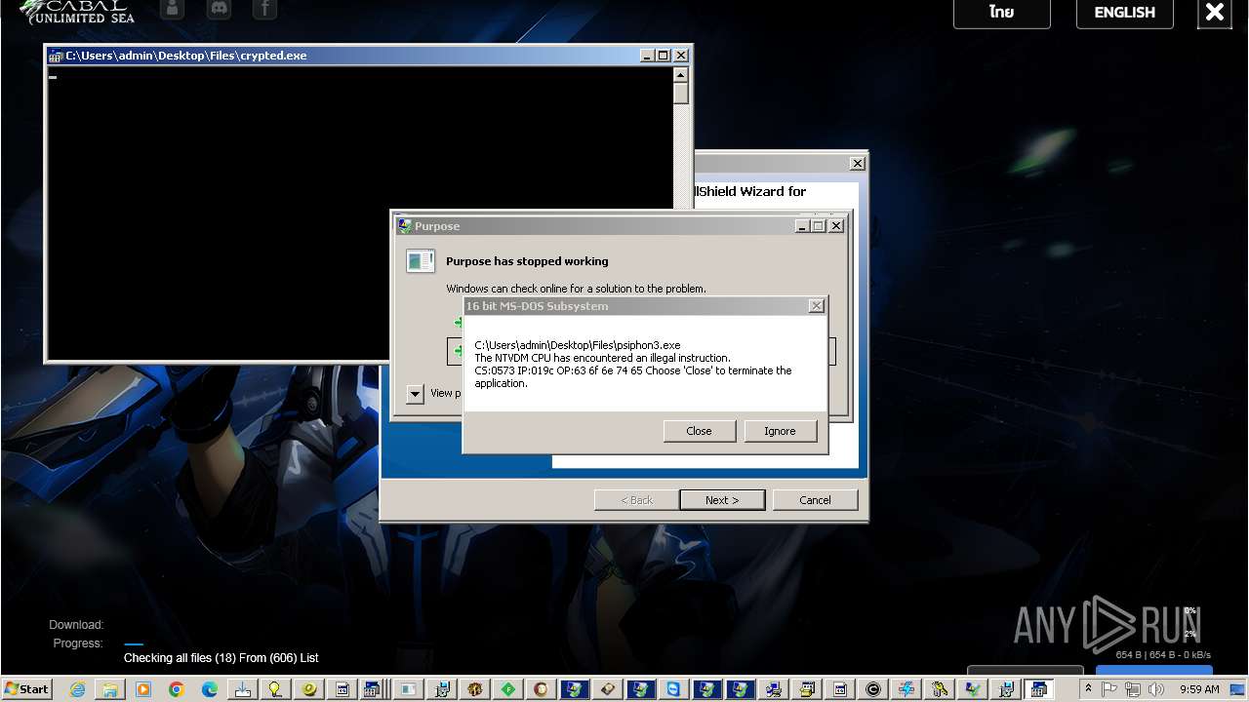Select 'Checking all files (18) From (606) List' text
Viewport: 1249px width, 702px height.
222,658
